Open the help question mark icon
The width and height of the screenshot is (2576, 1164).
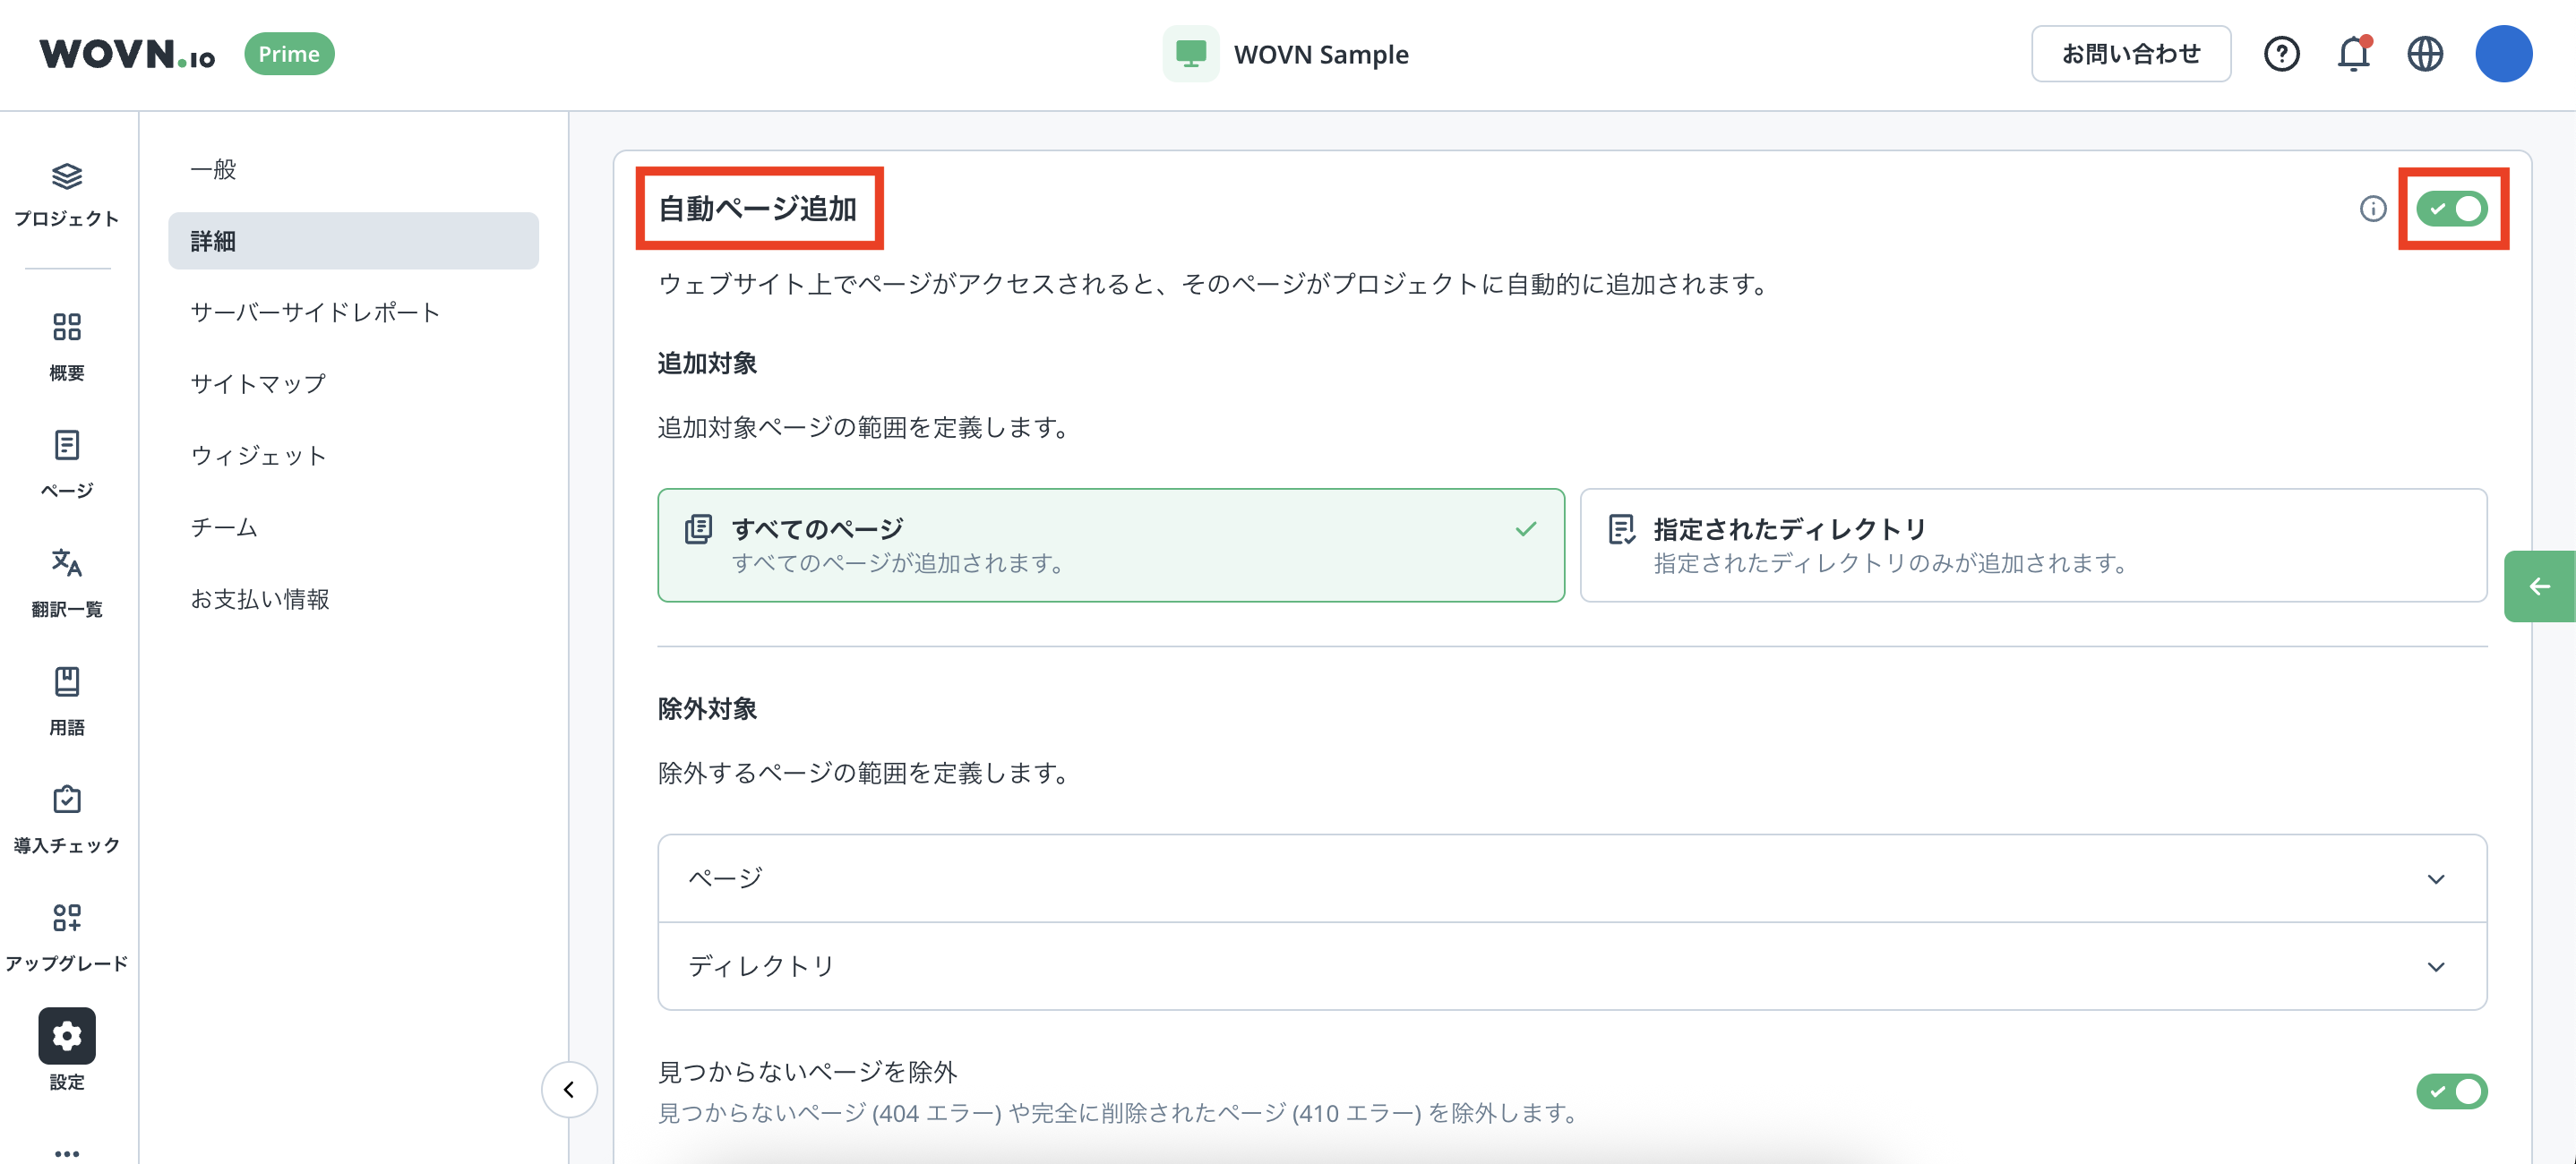point(2281,54)
